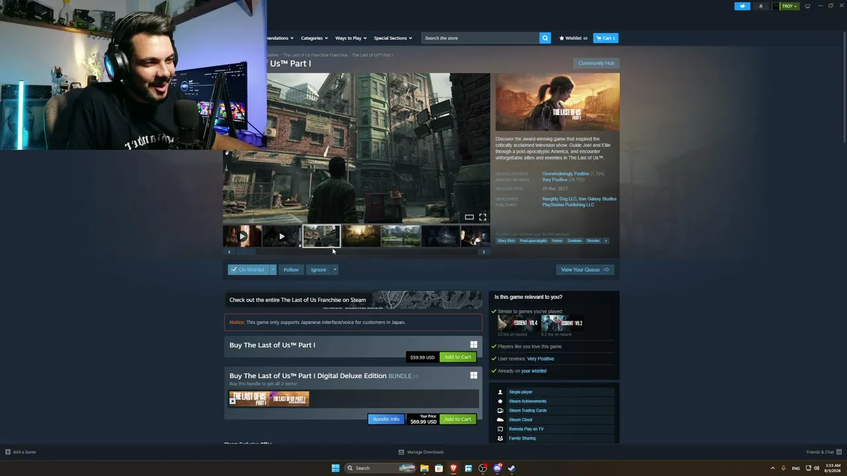Open the Steam announcements megaphone icon
The image size is (847, 476).
[x=742, y=6]
